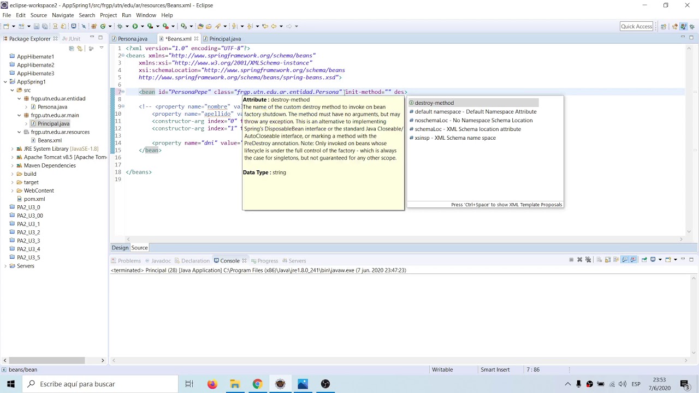
Task: Open the Window menu
Action: pyautogui.click(x=146, y=15)
